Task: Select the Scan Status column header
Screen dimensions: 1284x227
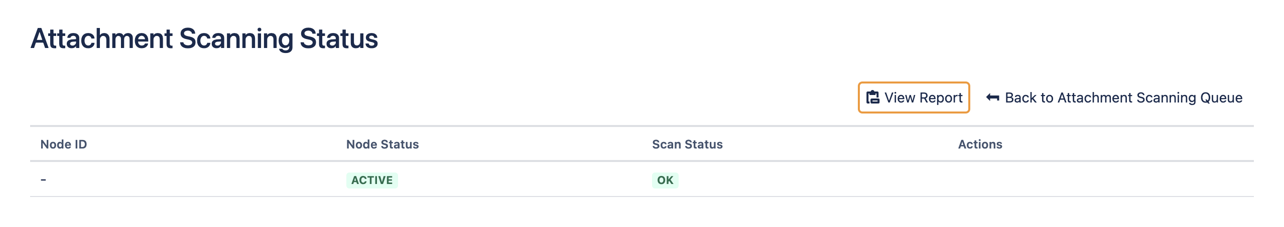Action: [x=687, y=144]
